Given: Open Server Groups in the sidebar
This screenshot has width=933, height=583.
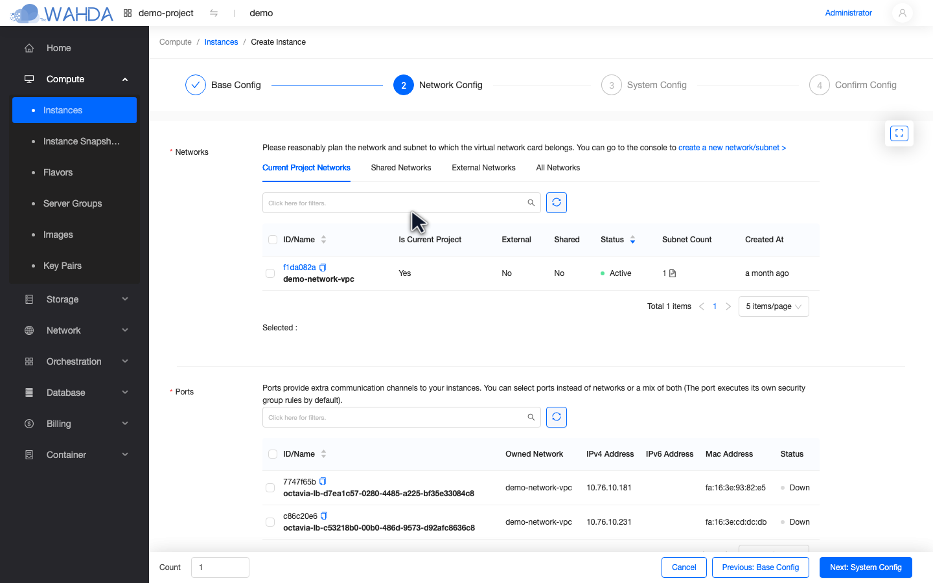Looking at the screenshot, I should point(75,203).
